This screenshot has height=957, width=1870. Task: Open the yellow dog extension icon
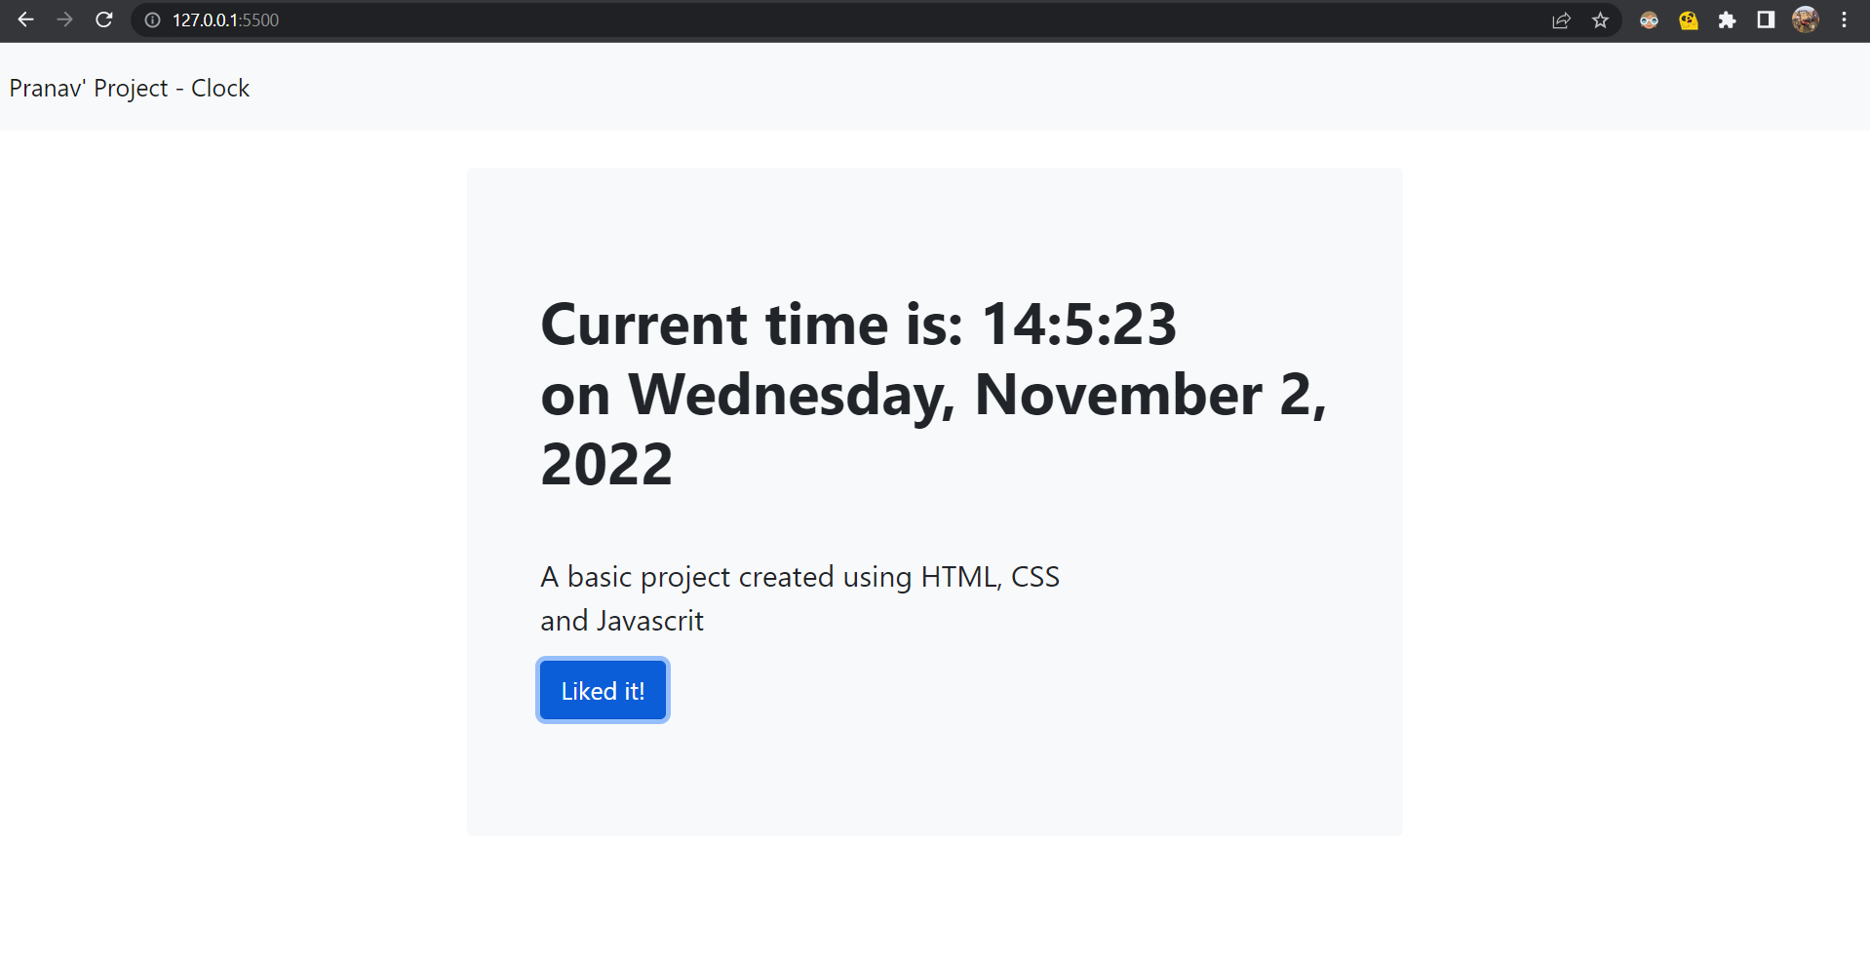1688,19
